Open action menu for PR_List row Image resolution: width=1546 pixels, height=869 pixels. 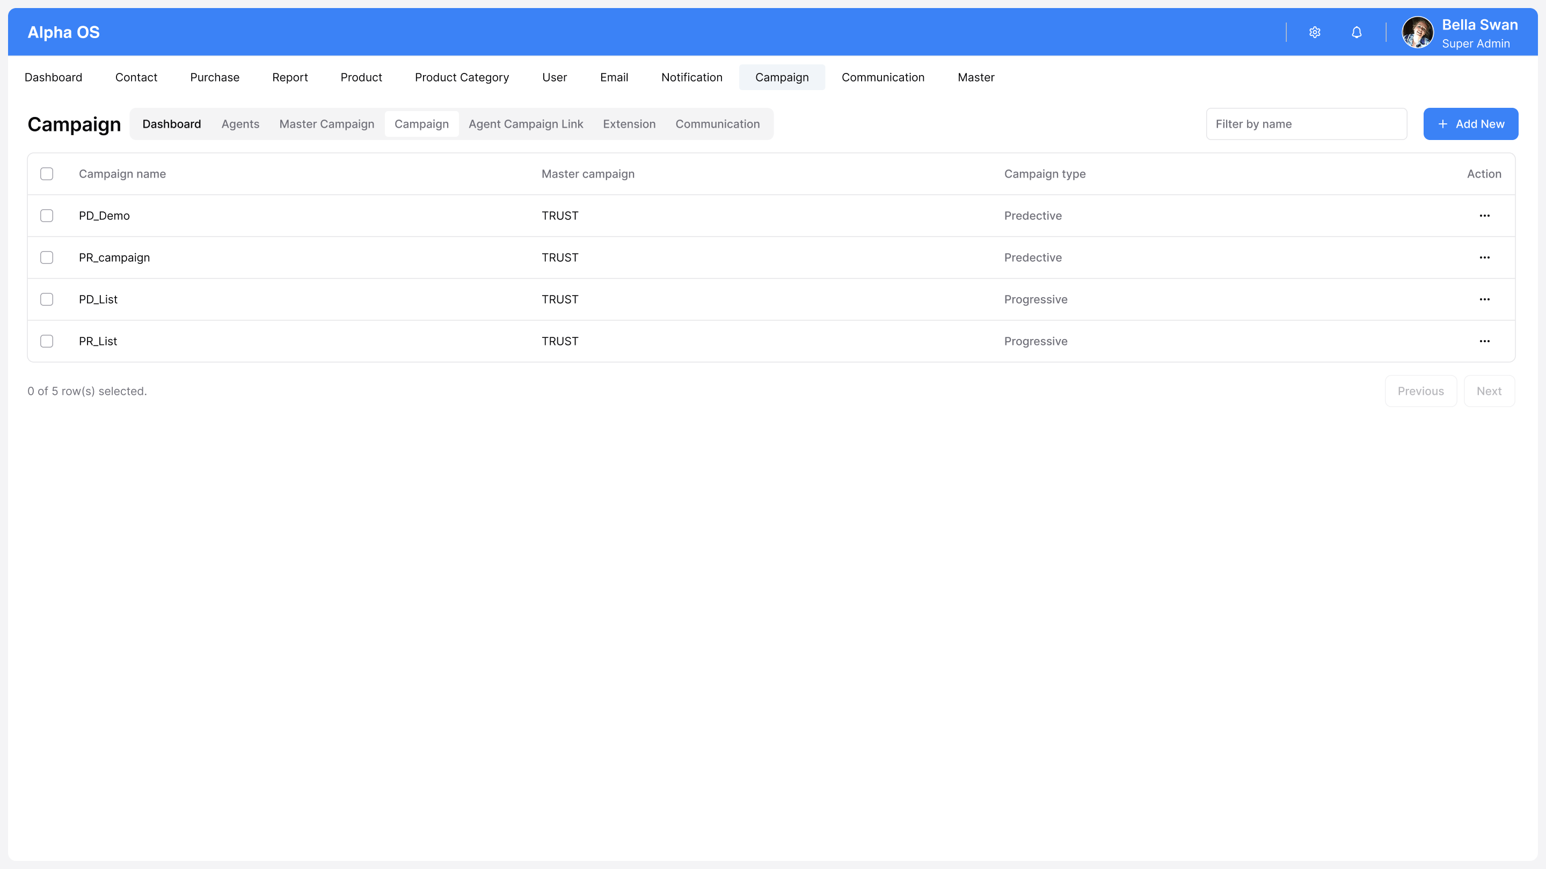[1484, 341]
